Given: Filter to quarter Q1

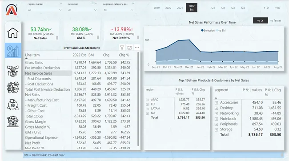Looking at the screenshot, I should [213, 8].
